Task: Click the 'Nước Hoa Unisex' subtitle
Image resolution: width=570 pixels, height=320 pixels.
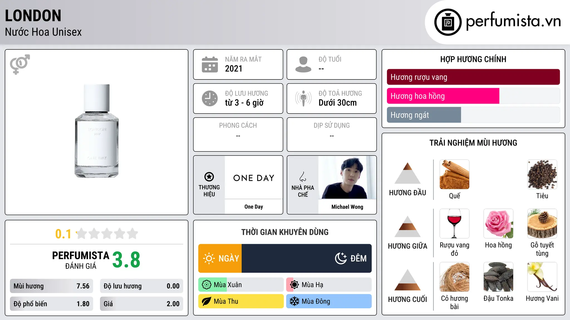Action: coord(43,32)
